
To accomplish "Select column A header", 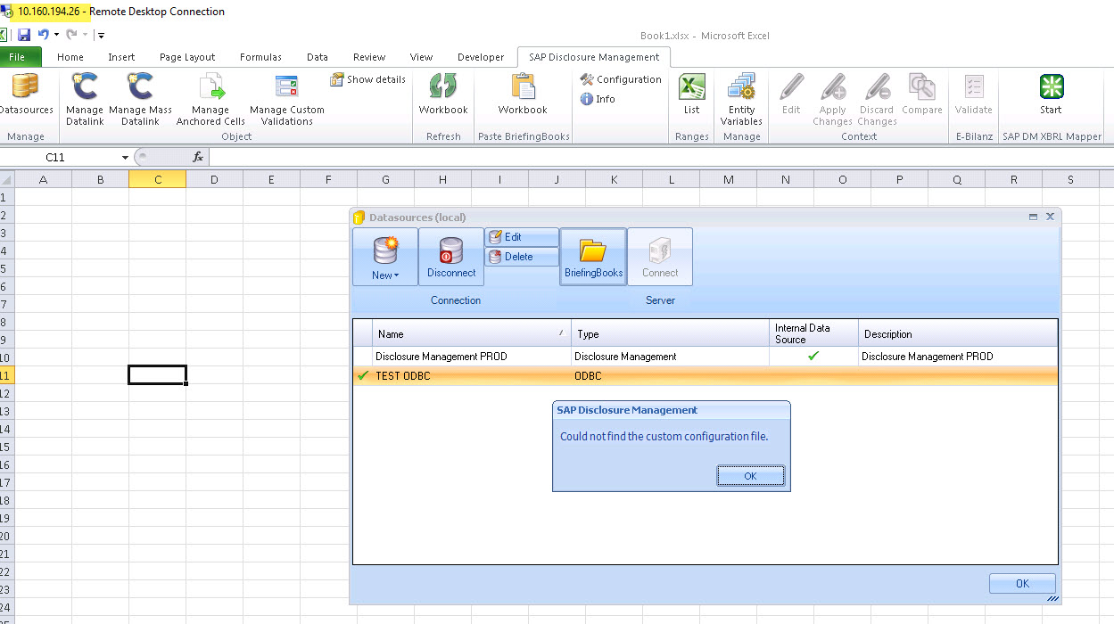I will 43,179.
